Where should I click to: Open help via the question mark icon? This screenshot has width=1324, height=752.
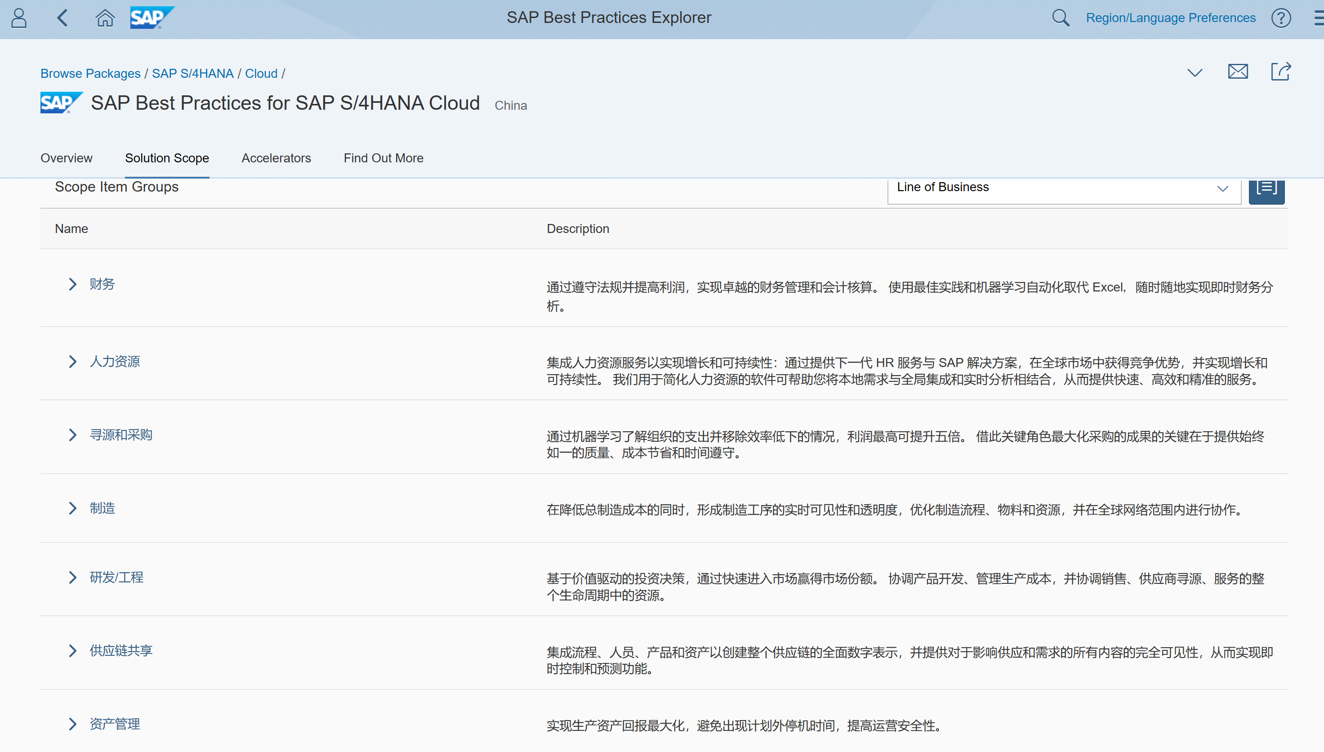tap(1281, 18)
